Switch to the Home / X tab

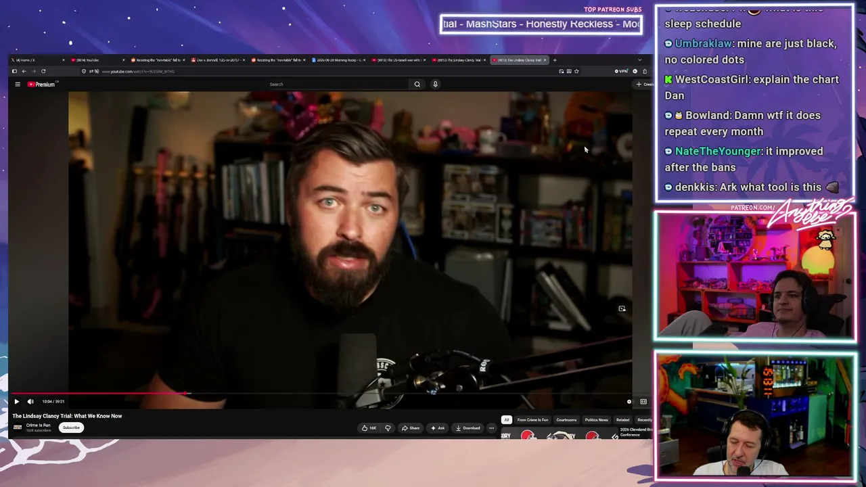pos(39,60)
